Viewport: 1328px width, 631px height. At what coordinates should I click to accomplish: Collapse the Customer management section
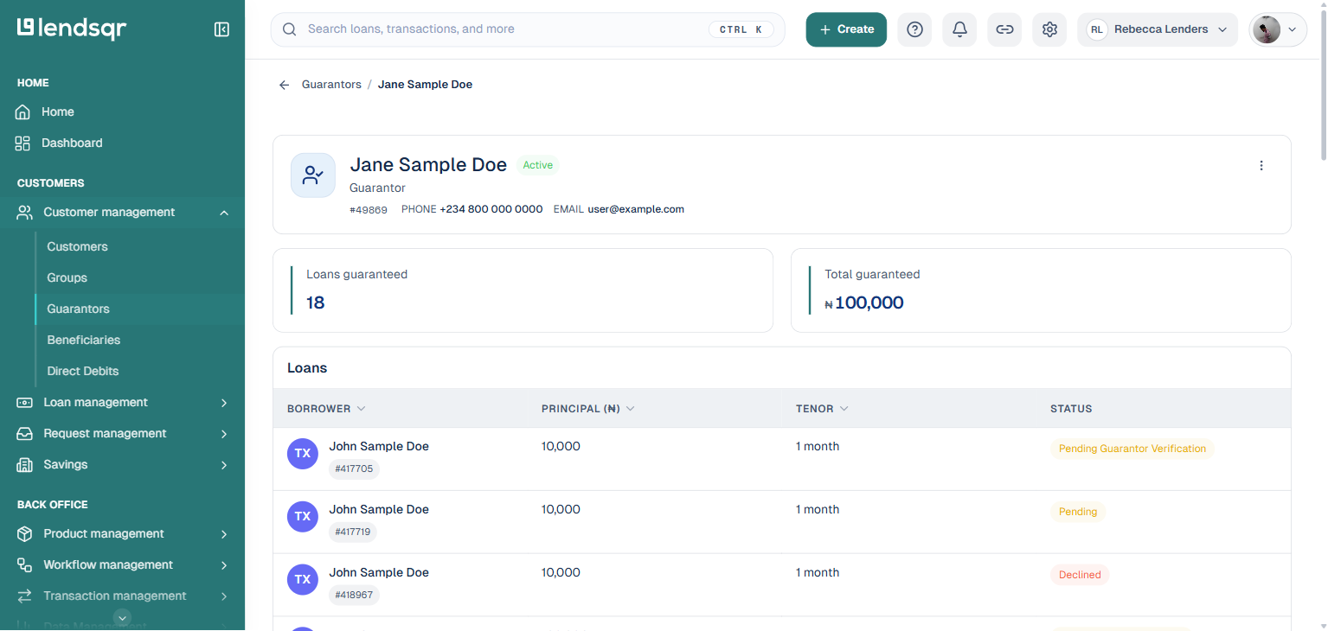(122, 213)
